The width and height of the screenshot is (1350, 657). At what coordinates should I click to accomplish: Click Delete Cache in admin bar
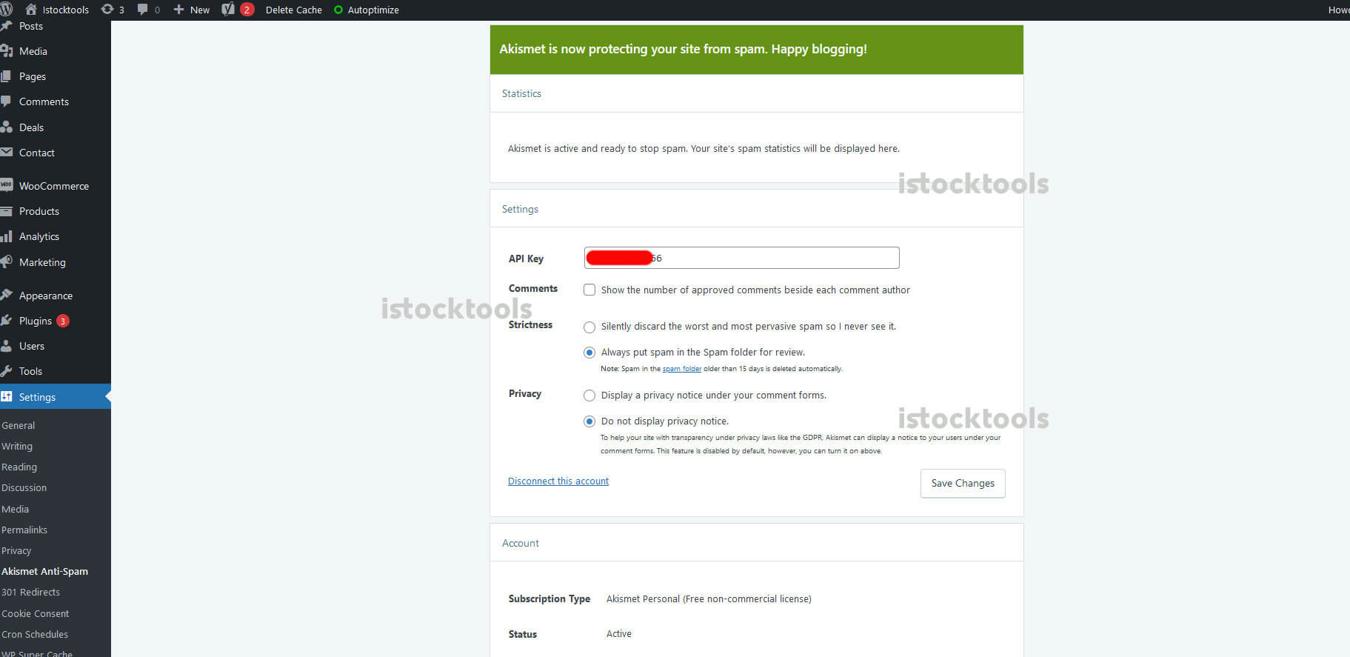click(294, 10)
